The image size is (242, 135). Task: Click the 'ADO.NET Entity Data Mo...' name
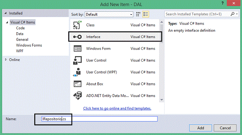point(107,96)
